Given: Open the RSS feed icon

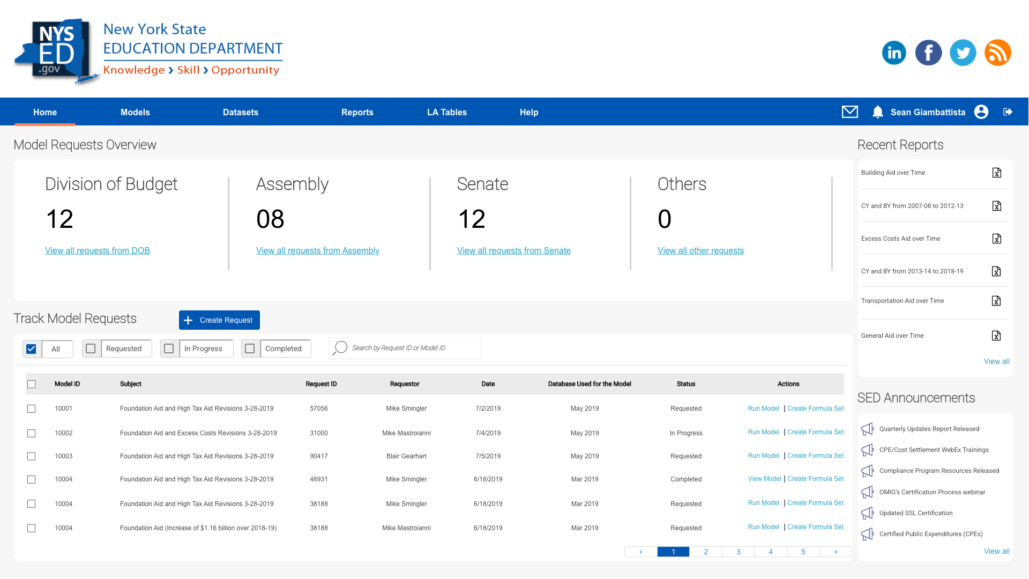Looking at the screenshot, I should point(997,53).
